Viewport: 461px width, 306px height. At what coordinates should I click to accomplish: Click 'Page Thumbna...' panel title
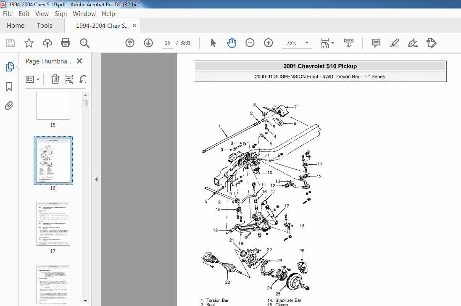pyautogui.click(x=48, y=61)
